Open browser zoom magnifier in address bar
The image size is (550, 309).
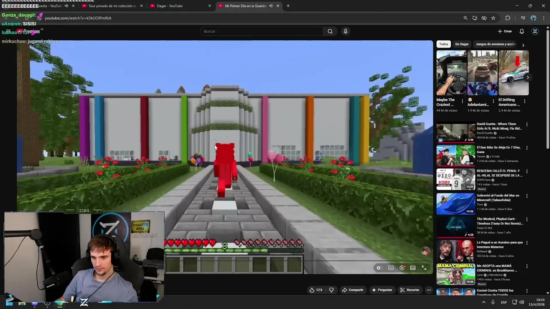465,18
